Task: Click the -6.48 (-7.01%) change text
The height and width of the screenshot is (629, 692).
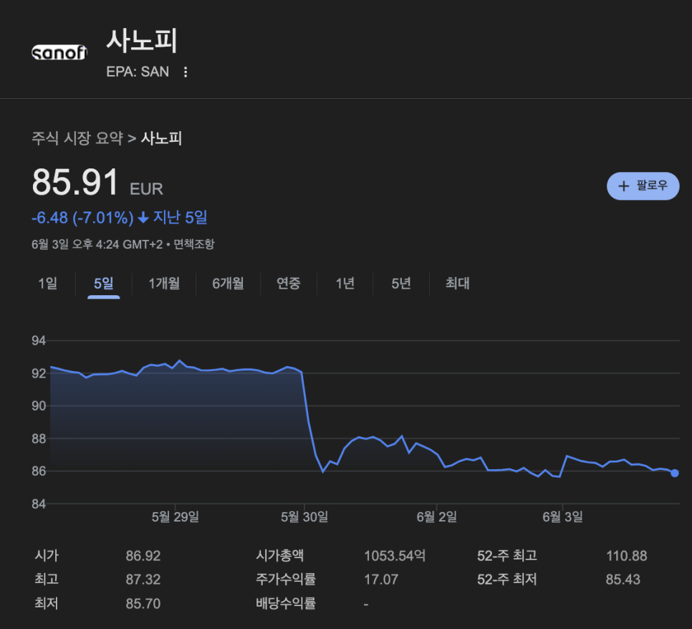Action: [x=82, y=218]
